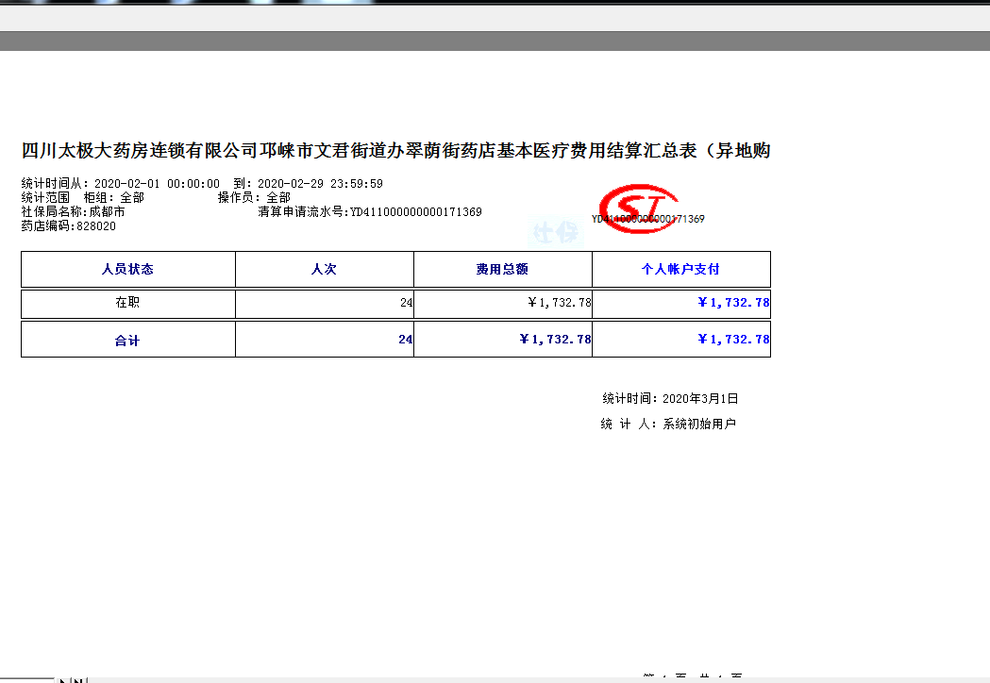Click the 费用总额 column header
This screenshot has width=990, height=683.
503,270
